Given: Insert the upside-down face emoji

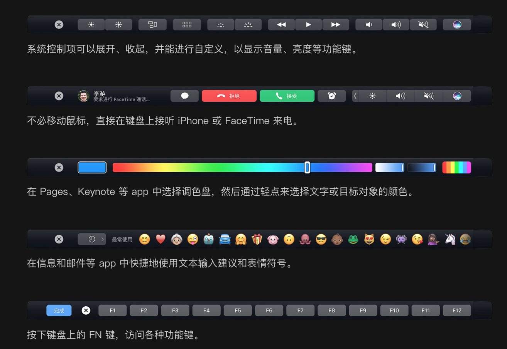Looking at the screenshot, I should tap(289, 239).
